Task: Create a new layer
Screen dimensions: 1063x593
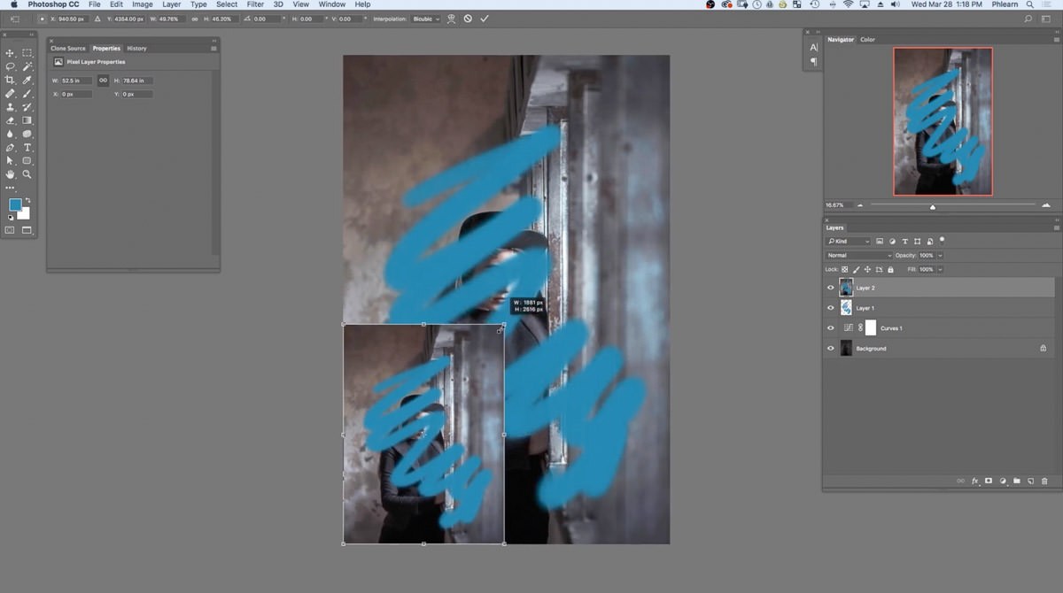Action: pos(1031,481)
